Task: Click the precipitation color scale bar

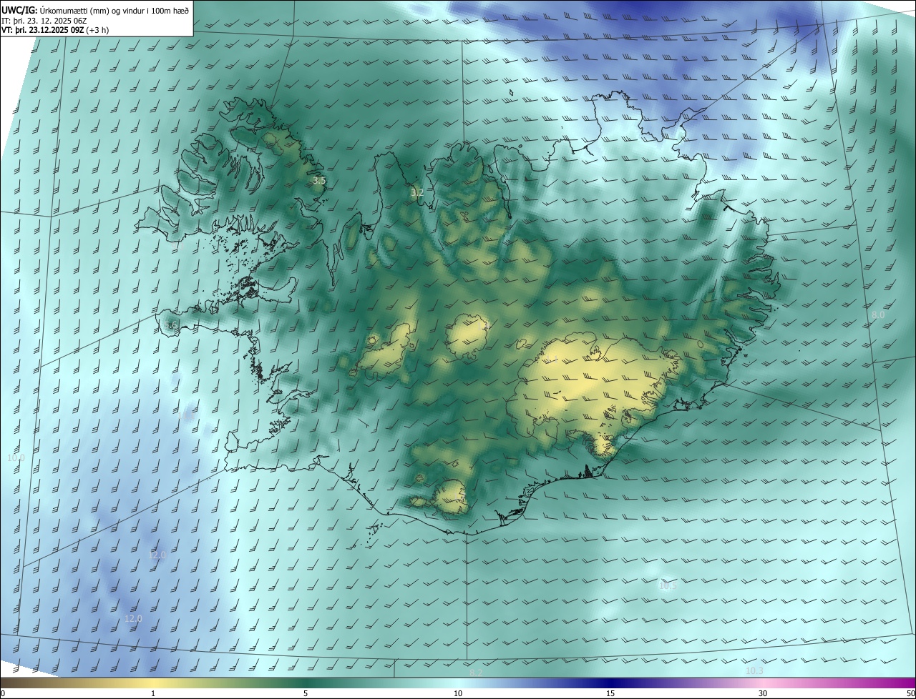Action: pos(458,683)
